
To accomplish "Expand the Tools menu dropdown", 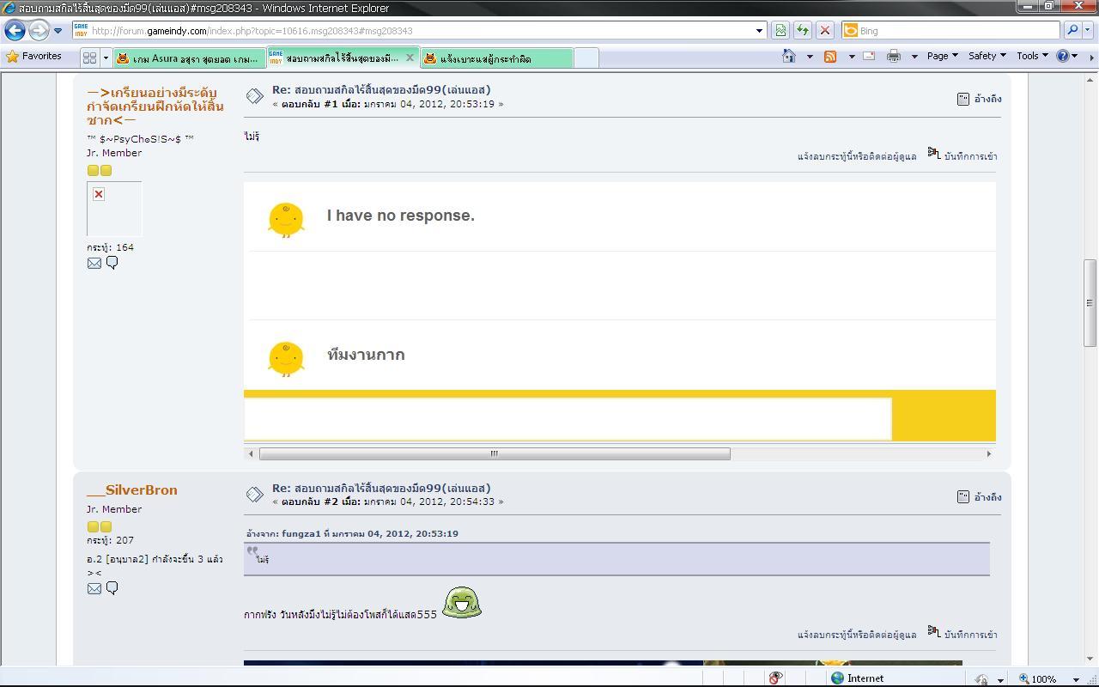I will 1032,56.
